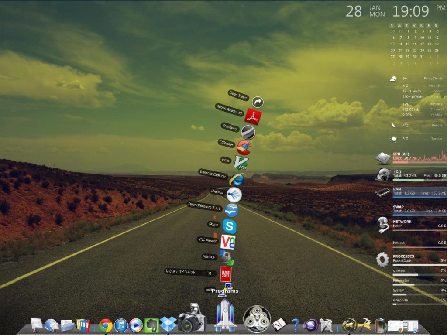447x335 pixels.
Task: Open Evernote in the dock
Action: 151,325
